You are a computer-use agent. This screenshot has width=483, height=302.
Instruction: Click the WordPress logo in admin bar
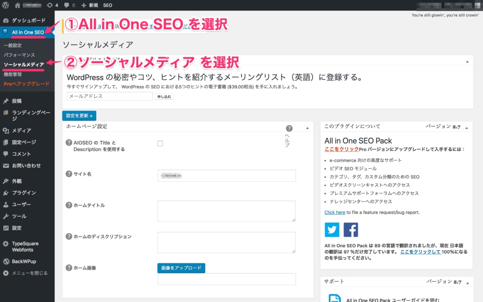[6, 5]
